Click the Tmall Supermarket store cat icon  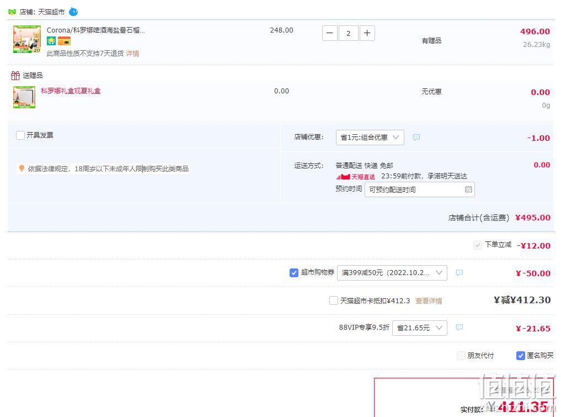[x=12, y=12]
